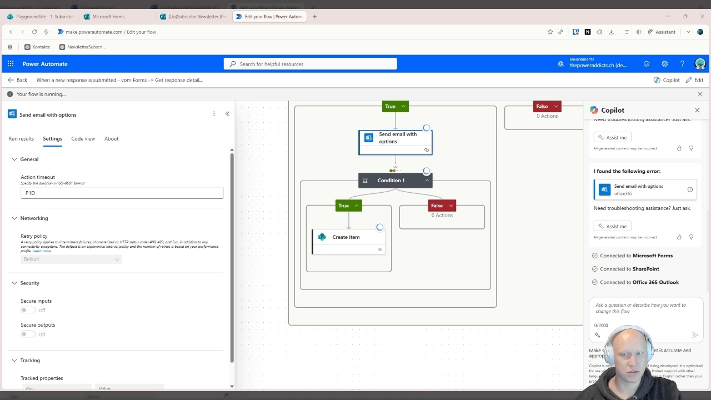The image size is (711, 400).
Task: Open the feedback smiley icon
Action: (647, 64)
